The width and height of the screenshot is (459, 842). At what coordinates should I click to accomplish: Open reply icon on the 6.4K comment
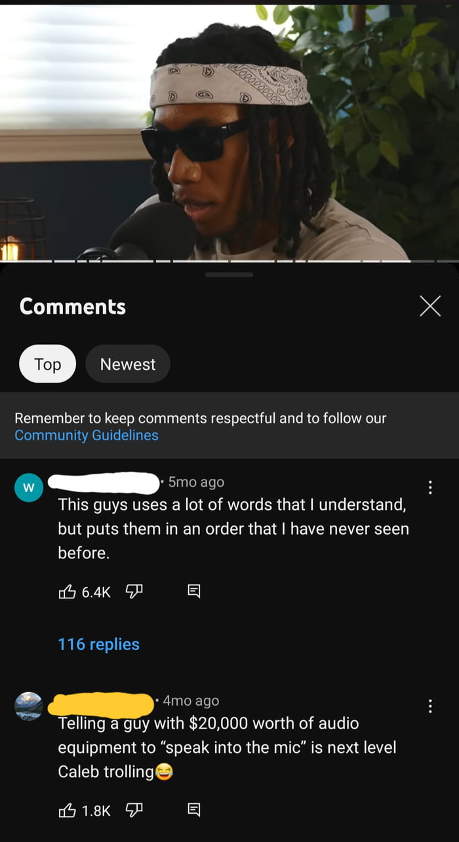[x=194, y=592]
